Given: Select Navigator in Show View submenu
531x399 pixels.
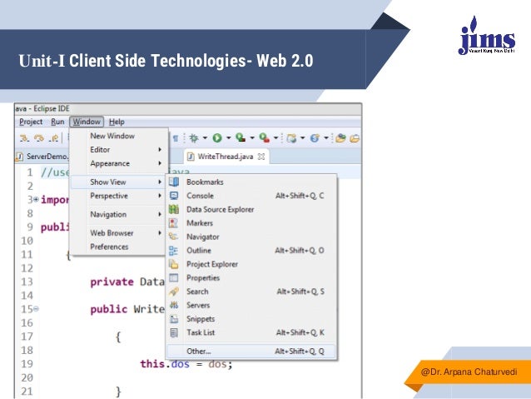Looking at the screenshot, I should (x=251, y=237).
